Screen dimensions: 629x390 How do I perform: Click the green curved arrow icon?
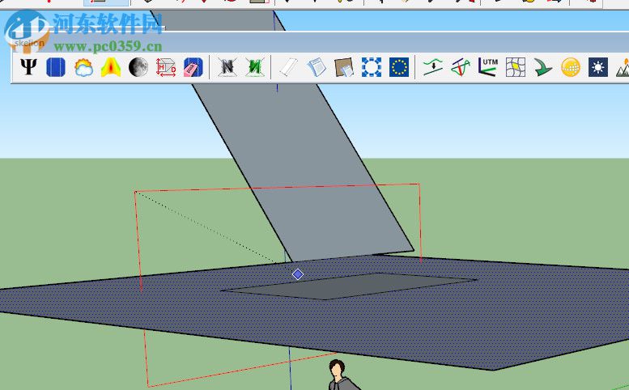(x=543, y=67)
